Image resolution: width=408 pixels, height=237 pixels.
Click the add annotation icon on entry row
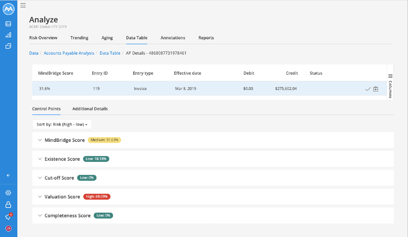pos(376,89)
